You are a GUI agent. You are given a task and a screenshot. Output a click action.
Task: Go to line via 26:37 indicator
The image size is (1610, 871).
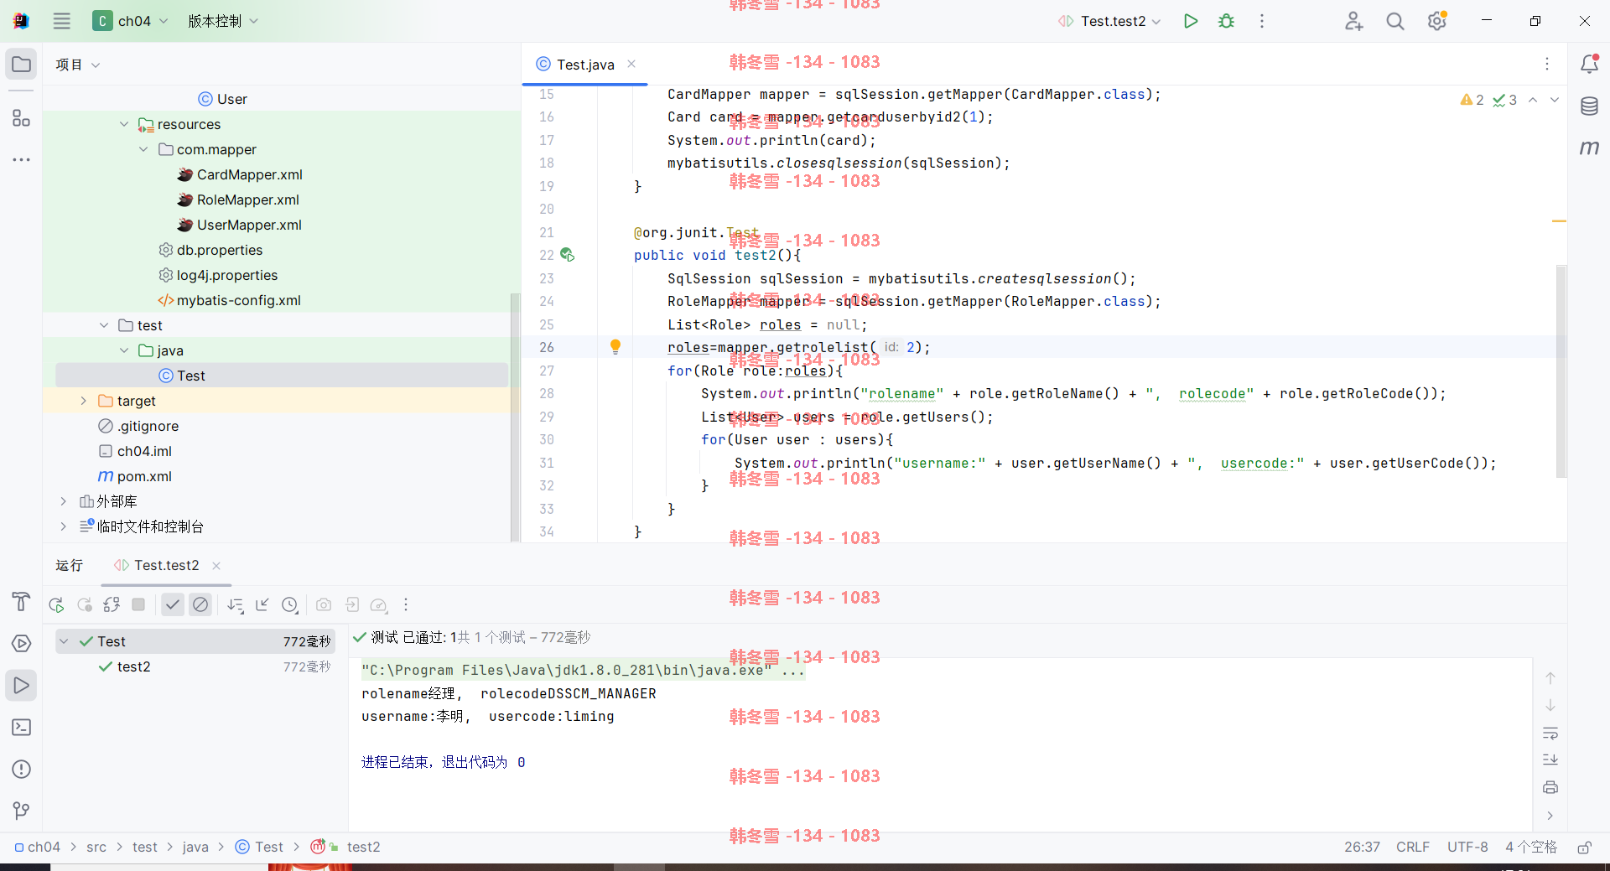click(1362, 847)
